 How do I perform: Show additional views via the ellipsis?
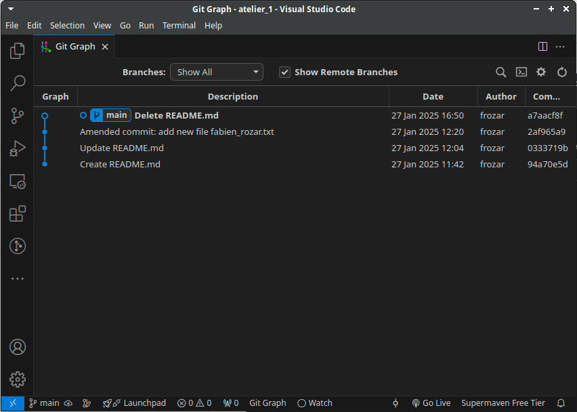click(x=18, y=279)
